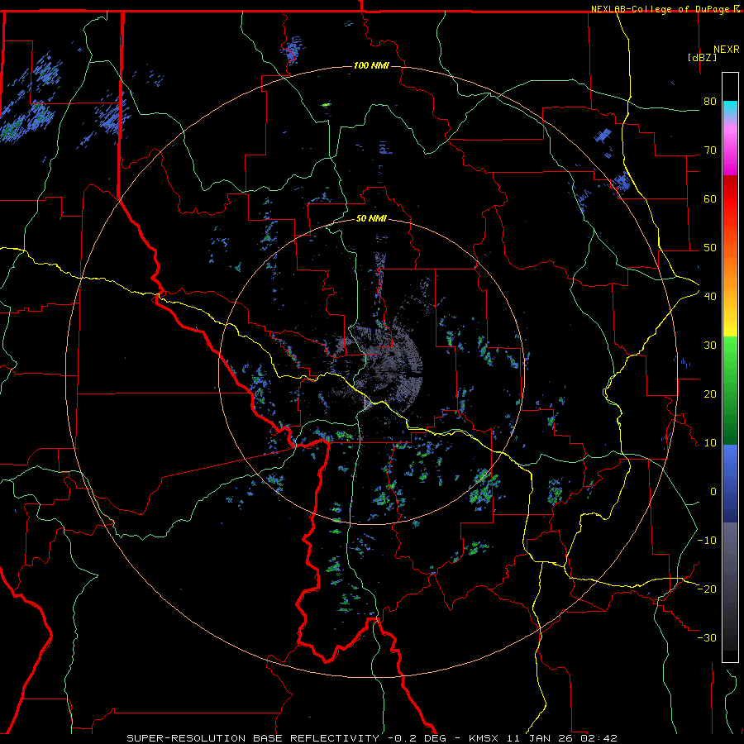The width and height of the screenshot is (744, 744).
Task: Select the 40 value on dBZ scale
Action: (x=710, y=297)
